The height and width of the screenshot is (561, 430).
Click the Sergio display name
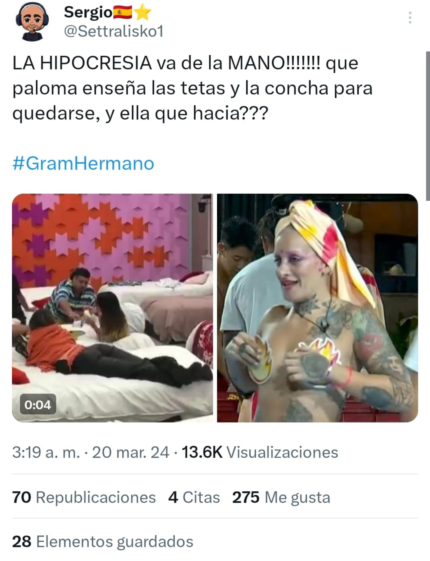[88, 12]
